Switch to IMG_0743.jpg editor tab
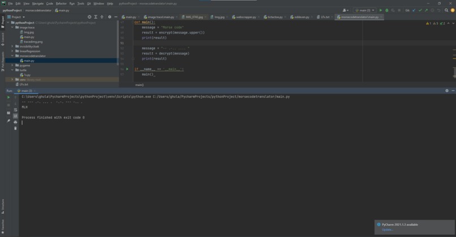456x237 pixels. coord(194,17)
